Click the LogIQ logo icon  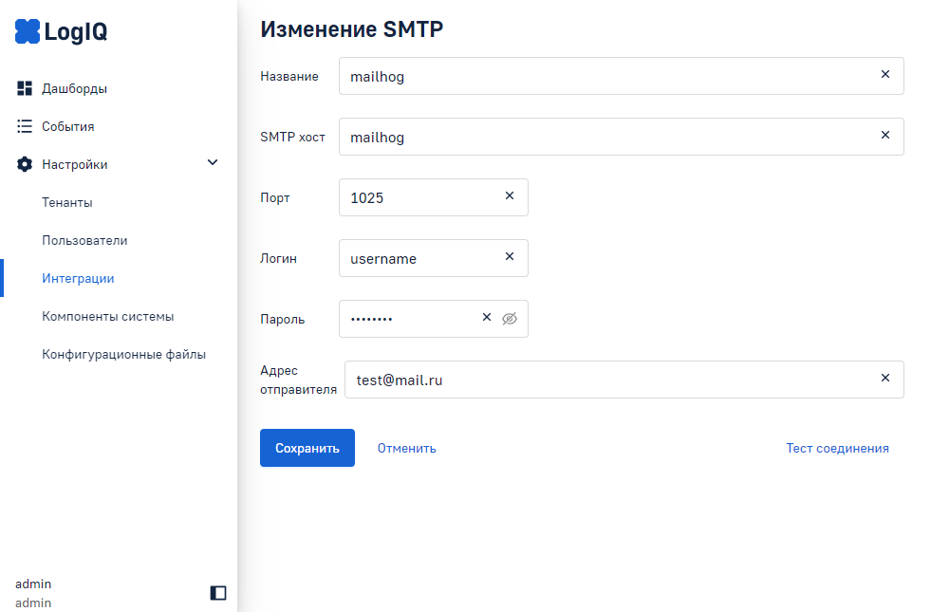[x=28, y=31]
